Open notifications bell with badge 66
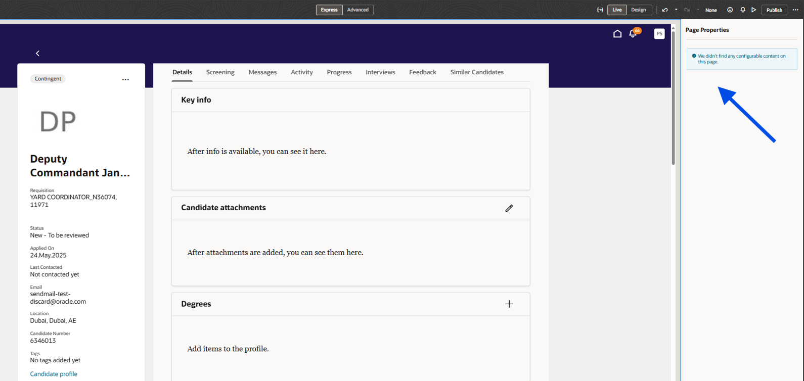 (x=634, y=33)
